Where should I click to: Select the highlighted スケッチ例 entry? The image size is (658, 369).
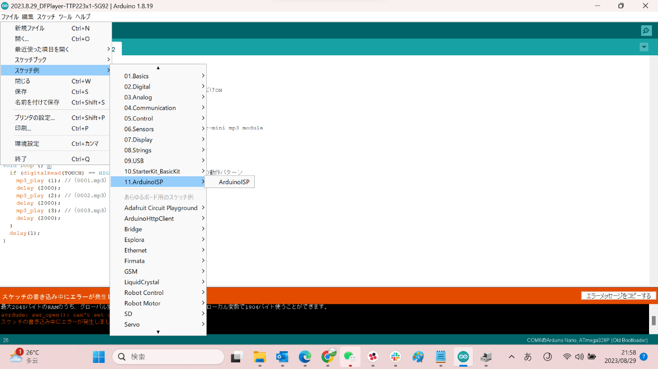coord(56,70)
